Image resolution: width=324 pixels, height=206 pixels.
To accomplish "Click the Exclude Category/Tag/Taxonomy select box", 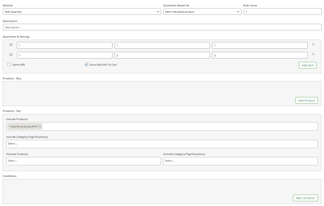I will (x=240, y=161).
